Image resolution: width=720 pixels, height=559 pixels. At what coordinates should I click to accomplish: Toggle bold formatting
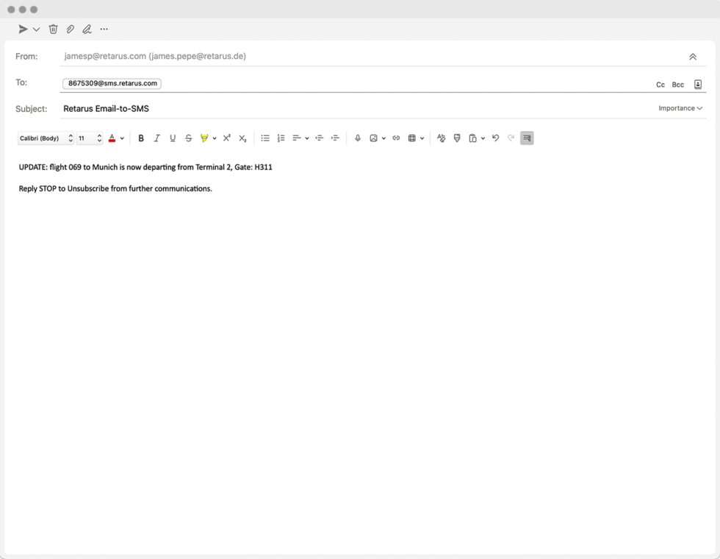point(141,138)
